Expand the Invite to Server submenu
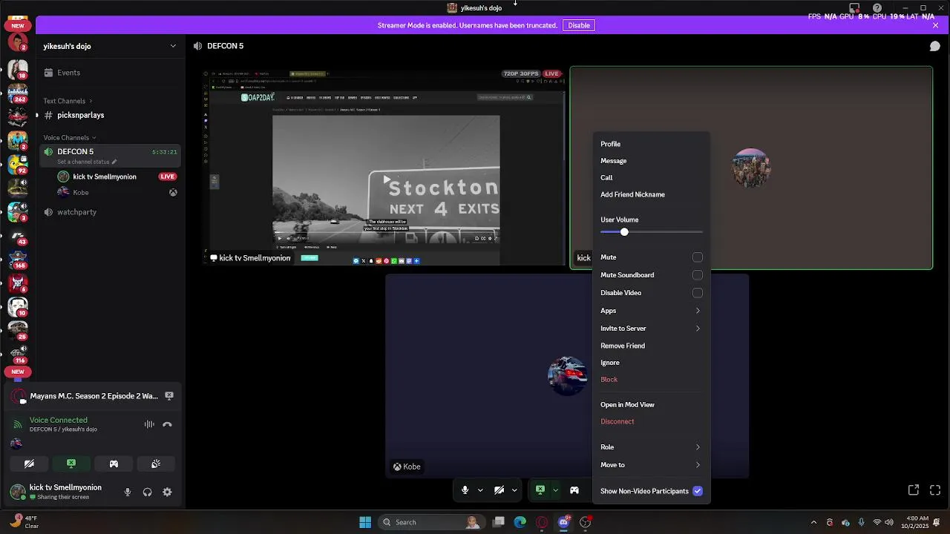The width and height of the screenshot is (950, 534). point(651,329)
